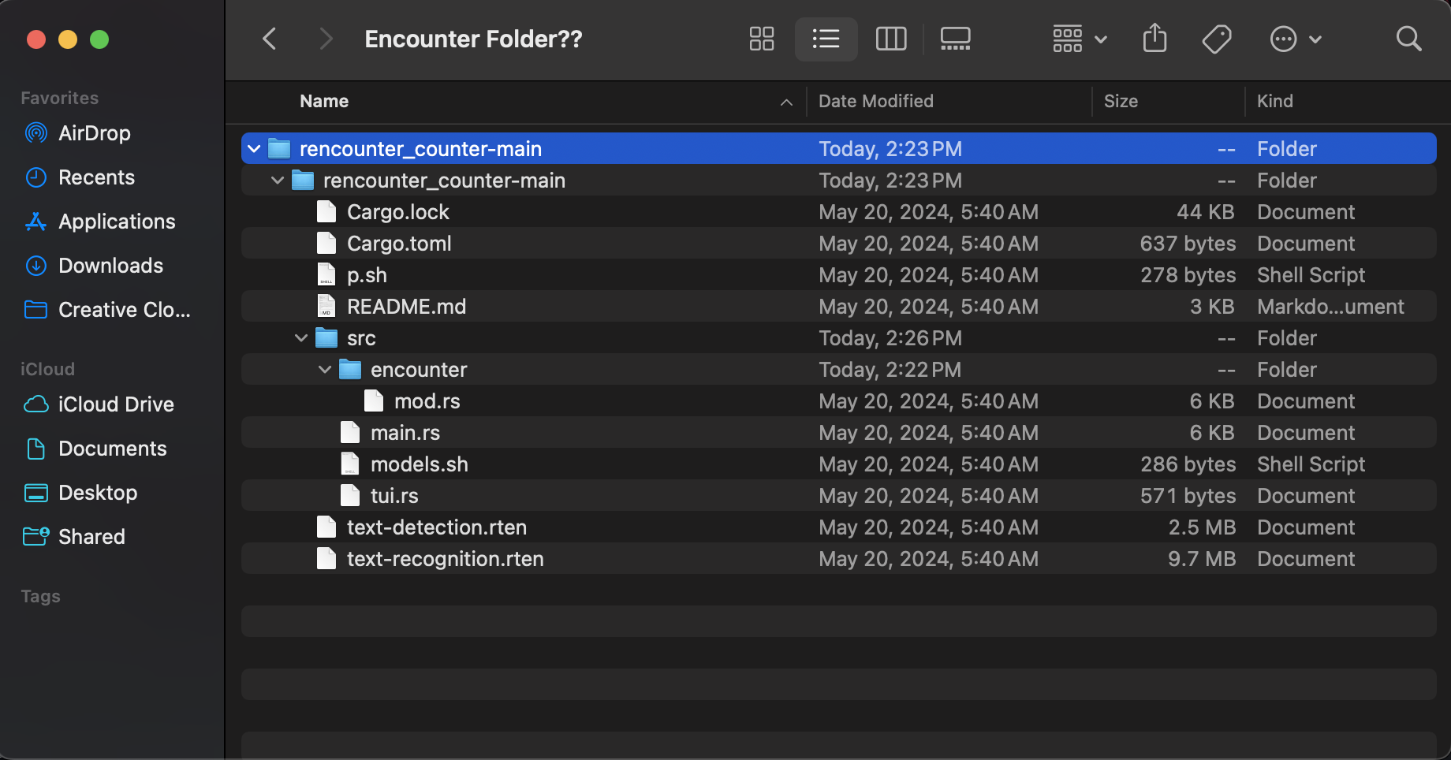Go back with the left chevron button
Viewport: 1451px width, 760px height.
pos(270,39)
